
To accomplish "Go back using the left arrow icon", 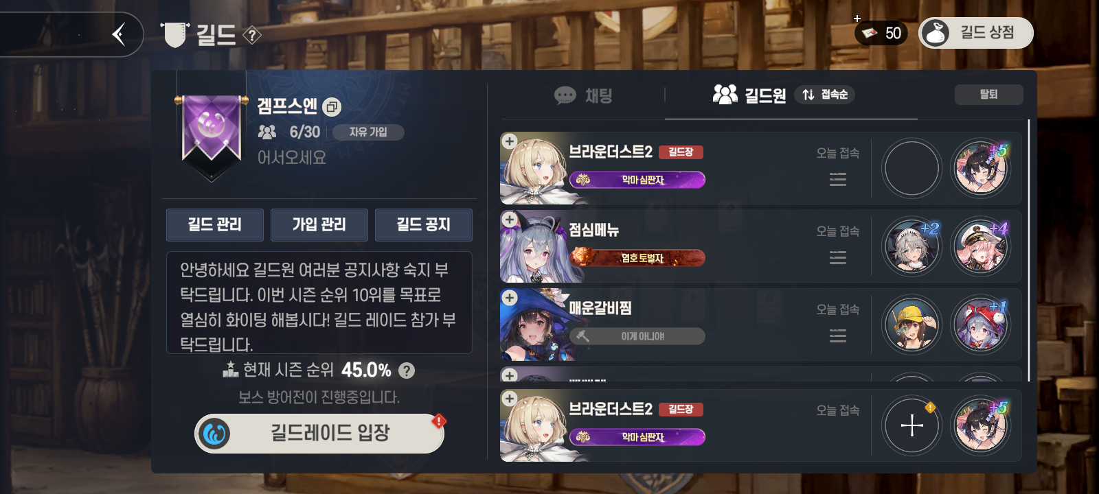I will coord(119,34).
